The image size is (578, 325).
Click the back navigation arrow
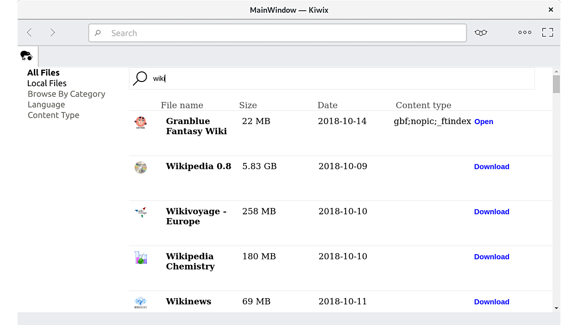[x=30, y=32]
